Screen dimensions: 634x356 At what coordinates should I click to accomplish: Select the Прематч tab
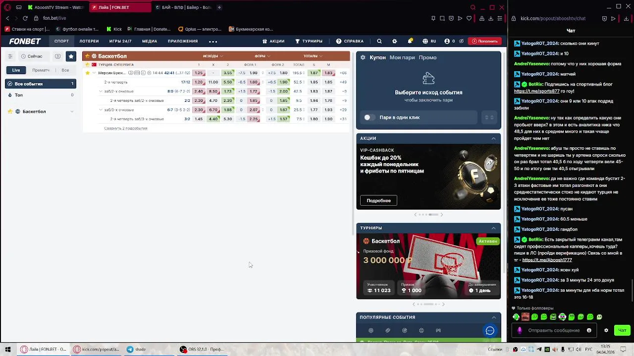[41, 70]
